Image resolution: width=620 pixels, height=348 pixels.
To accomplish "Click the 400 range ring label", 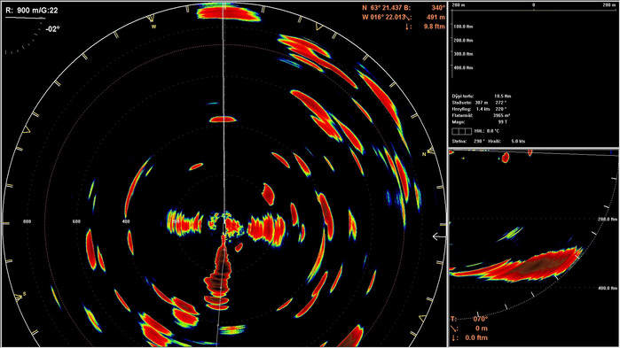I will pos(126,221).
